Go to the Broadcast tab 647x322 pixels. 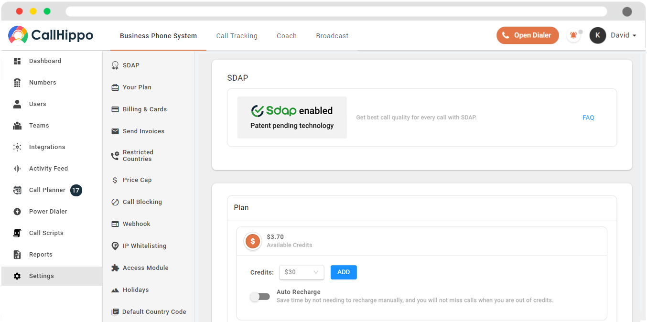pyautogui.click(x=332, y=36)
